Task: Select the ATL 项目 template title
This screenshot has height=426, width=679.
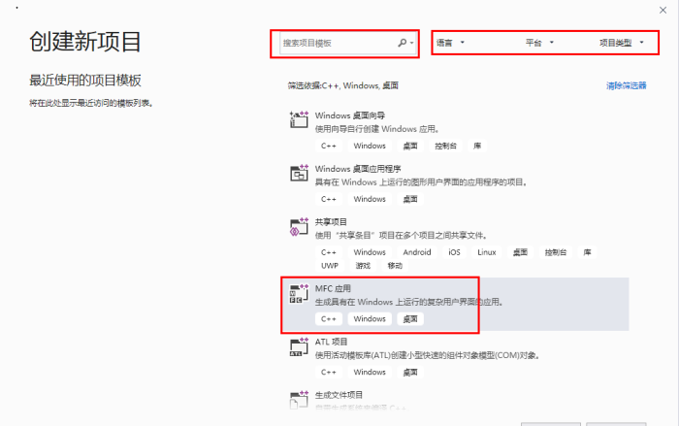Action: pyautogui.click(x=332, y=343)
